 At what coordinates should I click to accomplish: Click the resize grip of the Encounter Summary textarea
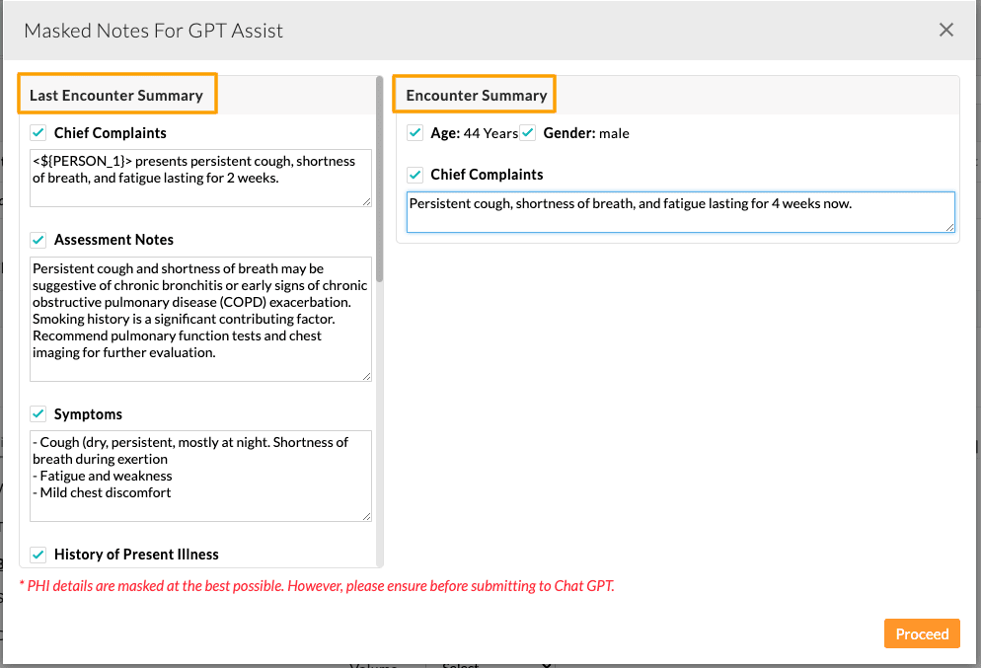950,229
